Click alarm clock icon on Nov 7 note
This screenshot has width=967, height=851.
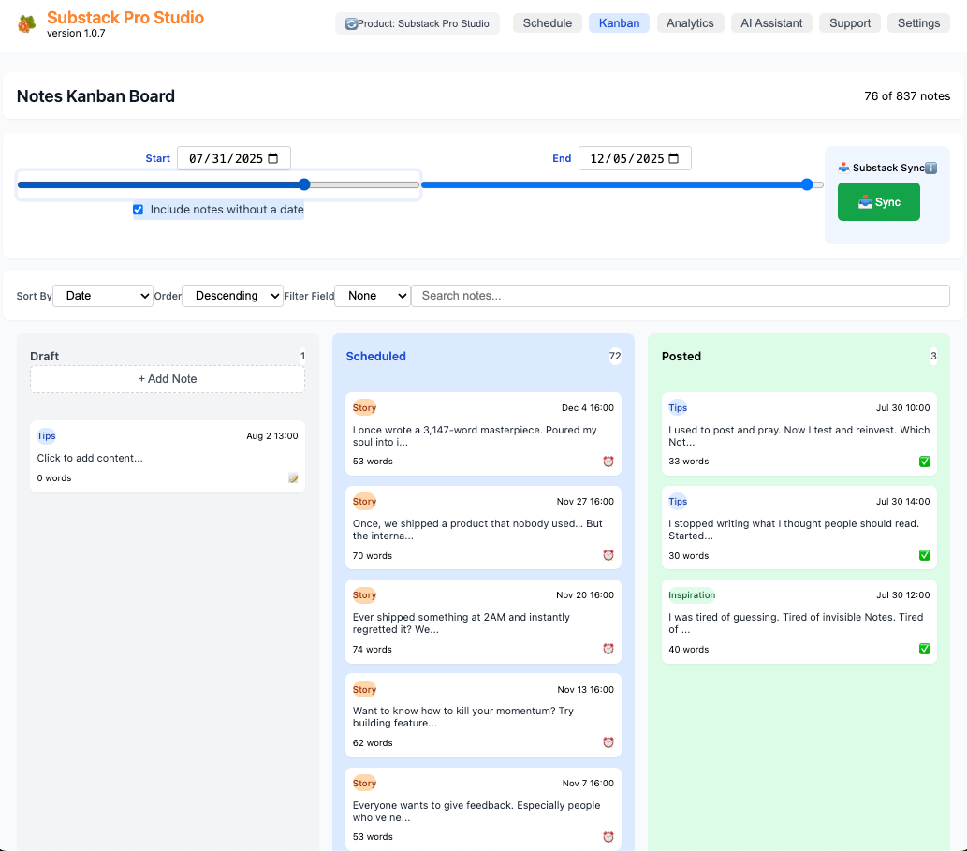tap(608, 837)
